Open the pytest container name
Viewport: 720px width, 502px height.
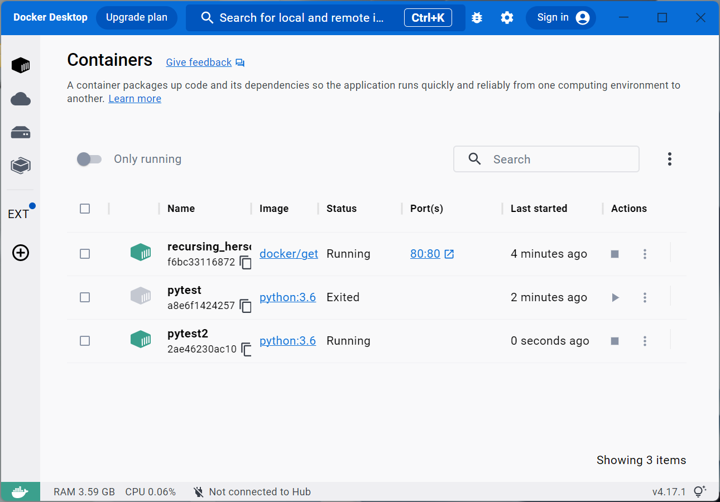184,290
